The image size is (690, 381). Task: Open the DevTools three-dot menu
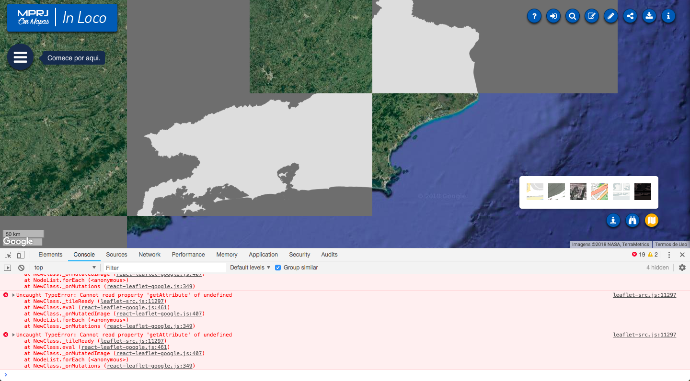coord(669,255)
